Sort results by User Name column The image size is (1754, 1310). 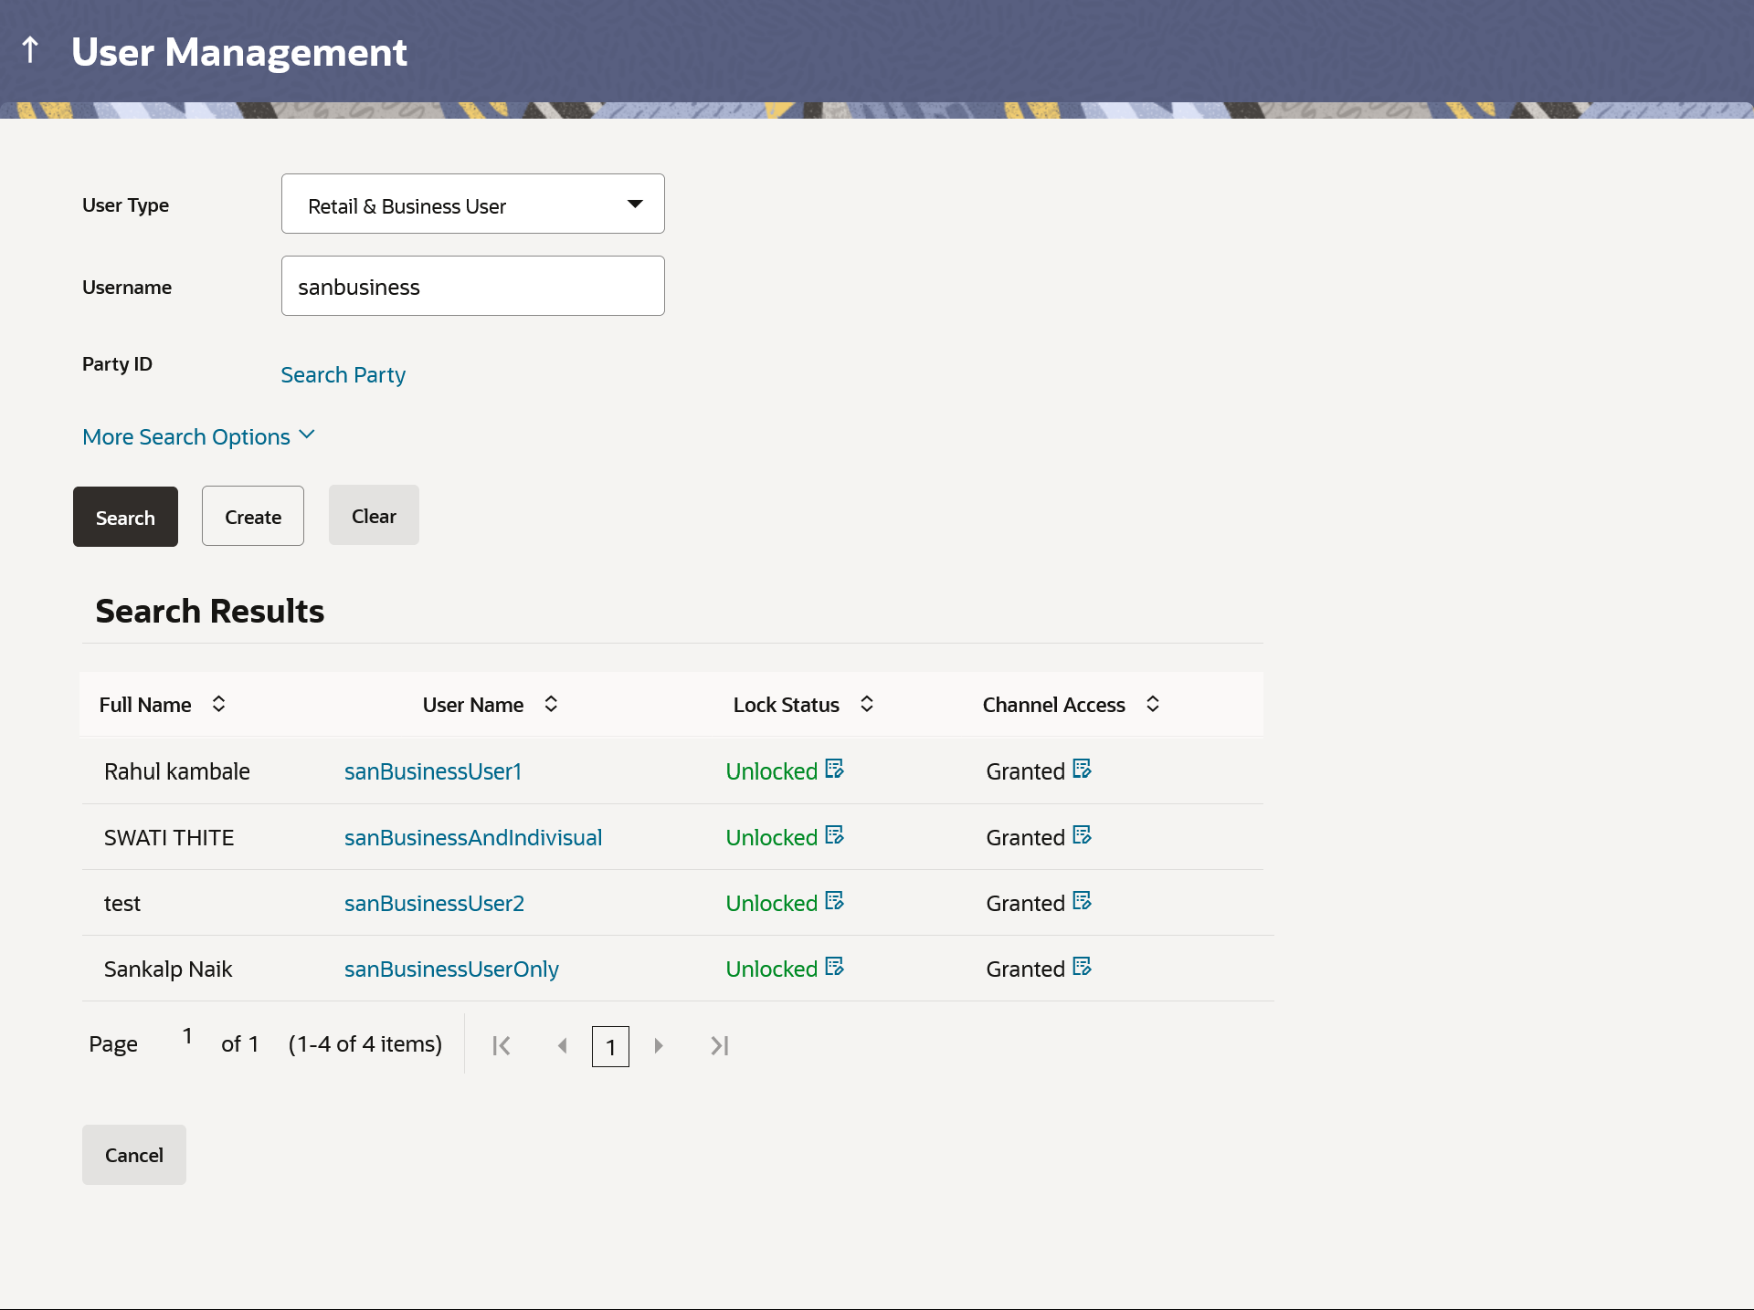551,704
